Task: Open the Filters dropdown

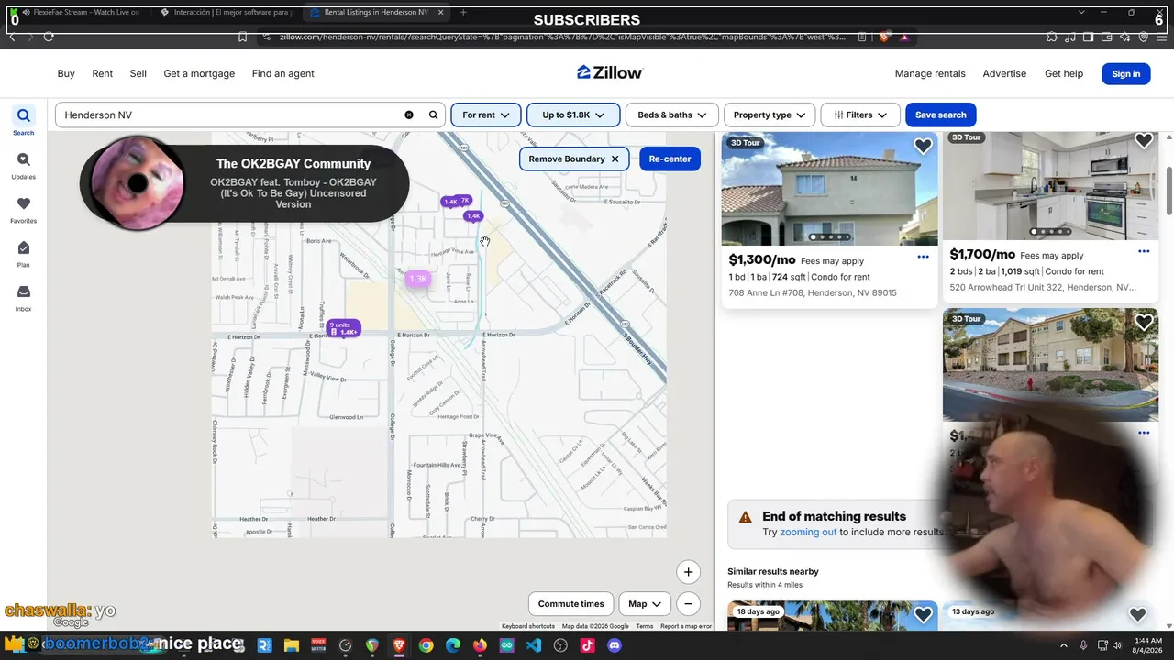Action: pos(860,115)
